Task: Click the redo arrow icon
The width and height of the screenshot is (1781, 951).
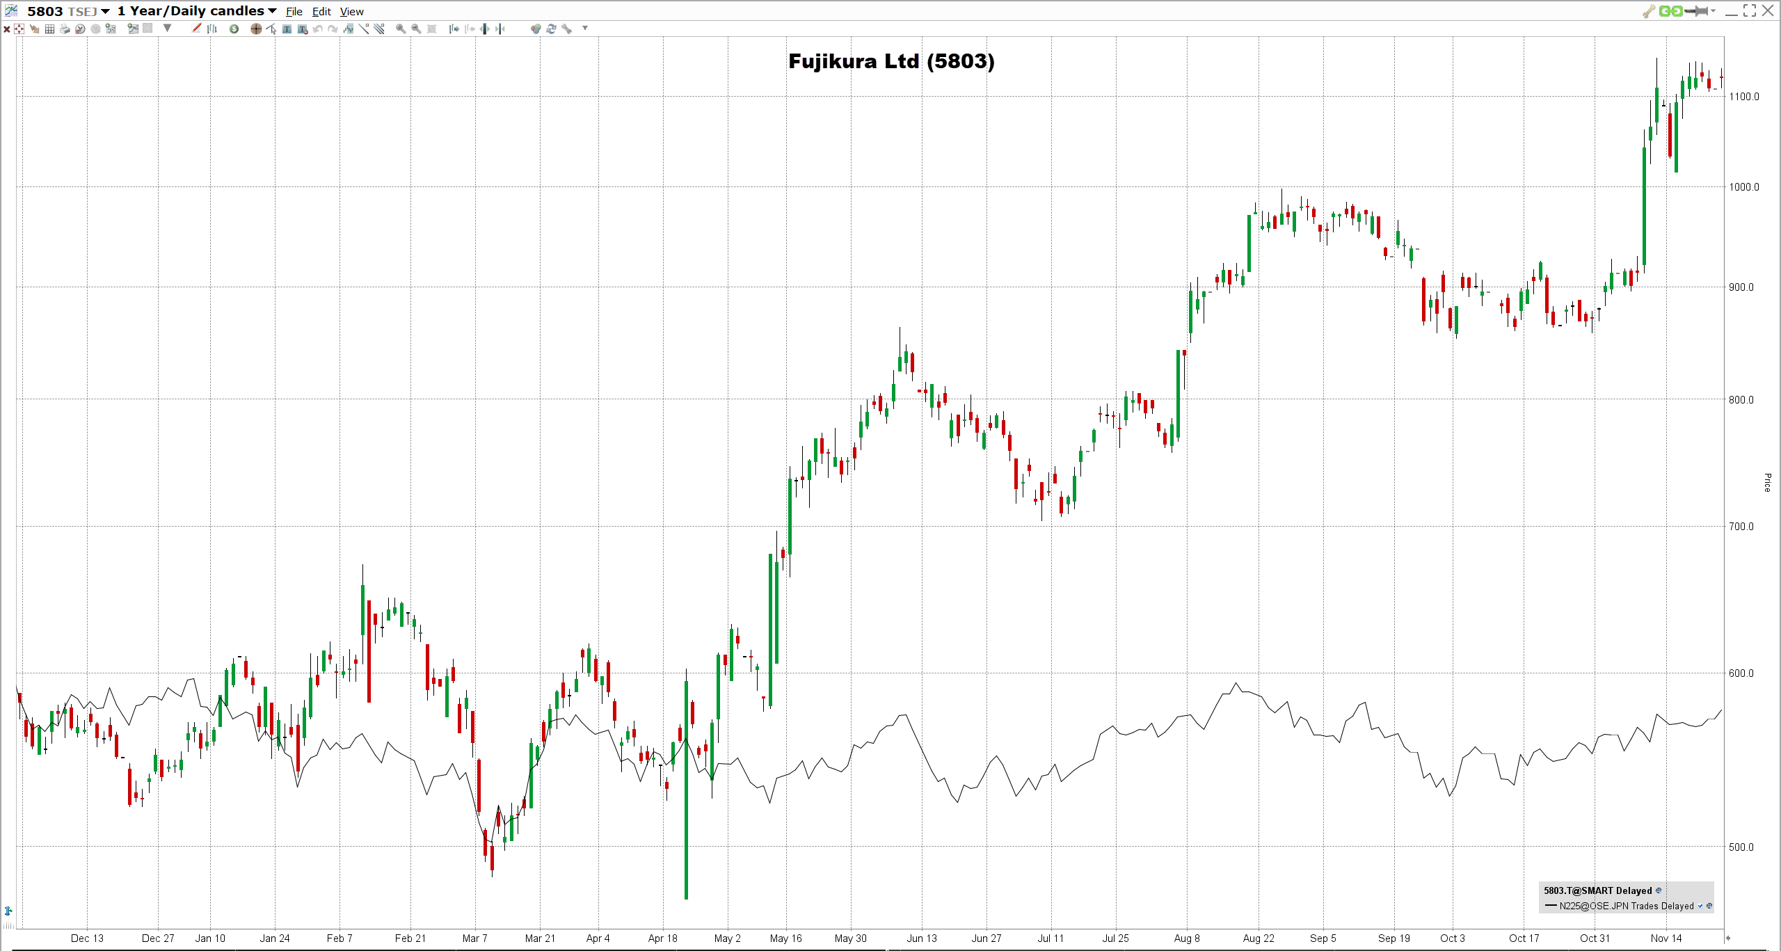Action: coord(333,29)
